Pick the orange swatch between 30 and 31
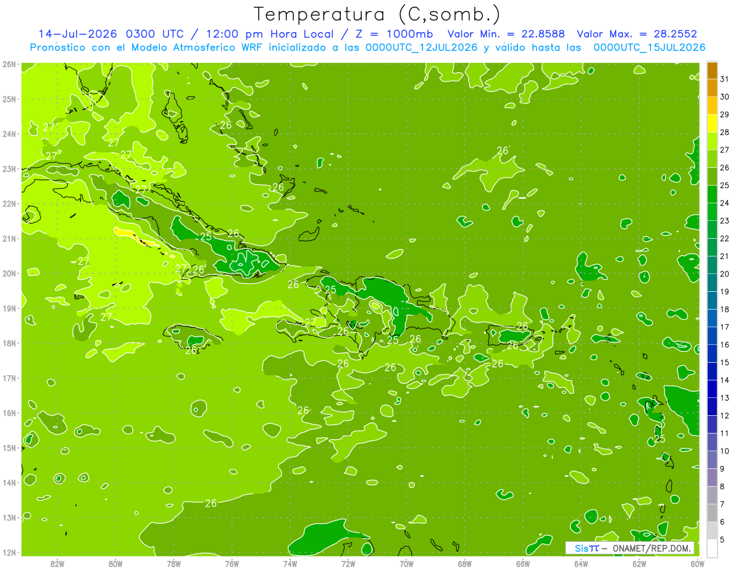The width and height of the screenshot is (741, 572). coord(712,88)
